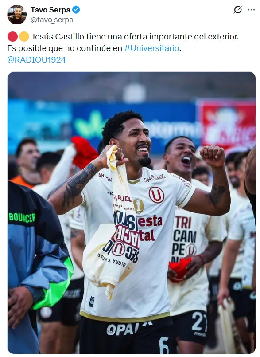Click the second line of tweet text

(x=94, y=48)
